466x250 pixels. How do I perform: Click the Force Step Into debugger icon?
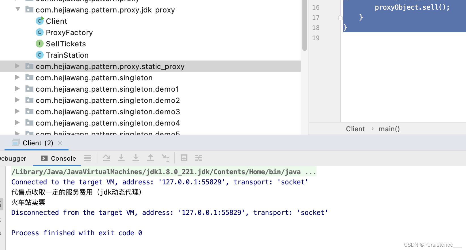pyautogui.click(x=136, y=158)
